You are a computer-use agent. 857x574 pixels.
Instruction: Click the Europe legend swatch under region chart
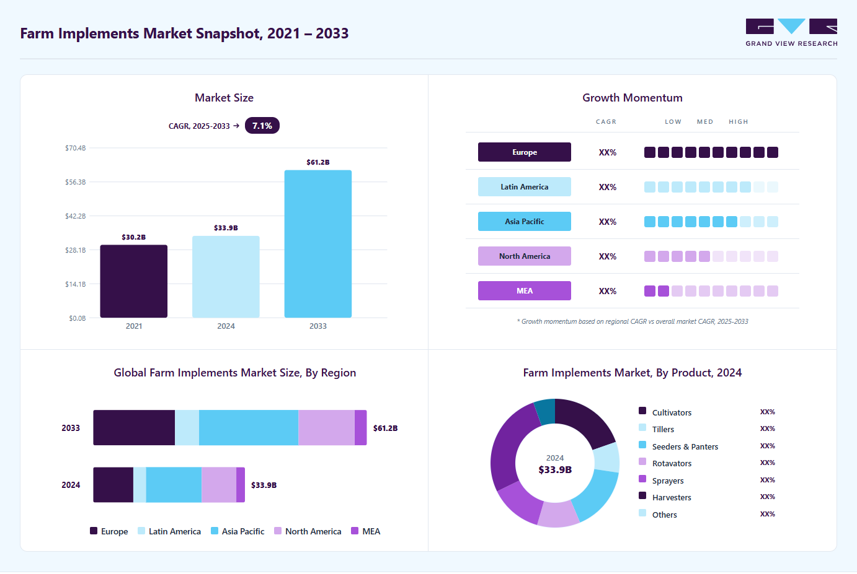94,531
